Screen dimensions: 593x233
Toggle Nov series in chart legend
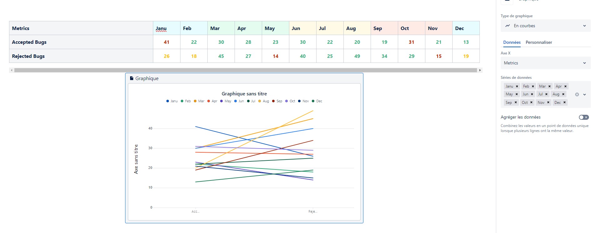click(x=303, y=101)
